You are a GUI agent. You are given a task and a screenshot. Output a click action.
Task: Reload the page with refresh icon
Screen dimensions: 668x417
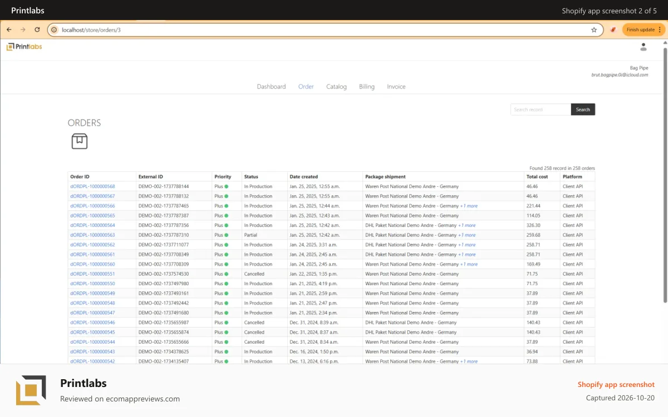(x=37, y=29)
